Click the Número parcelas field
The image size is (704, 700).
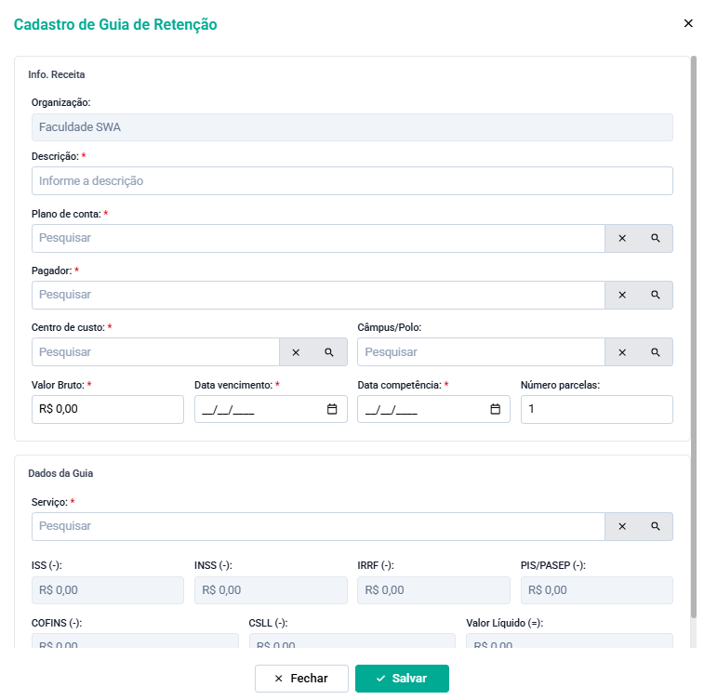pyautogui.click(x=597, y=409)
